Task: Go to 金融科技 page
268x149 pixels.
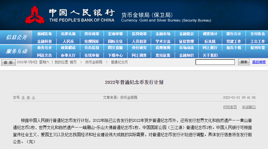Action: [x=44, y=41]
